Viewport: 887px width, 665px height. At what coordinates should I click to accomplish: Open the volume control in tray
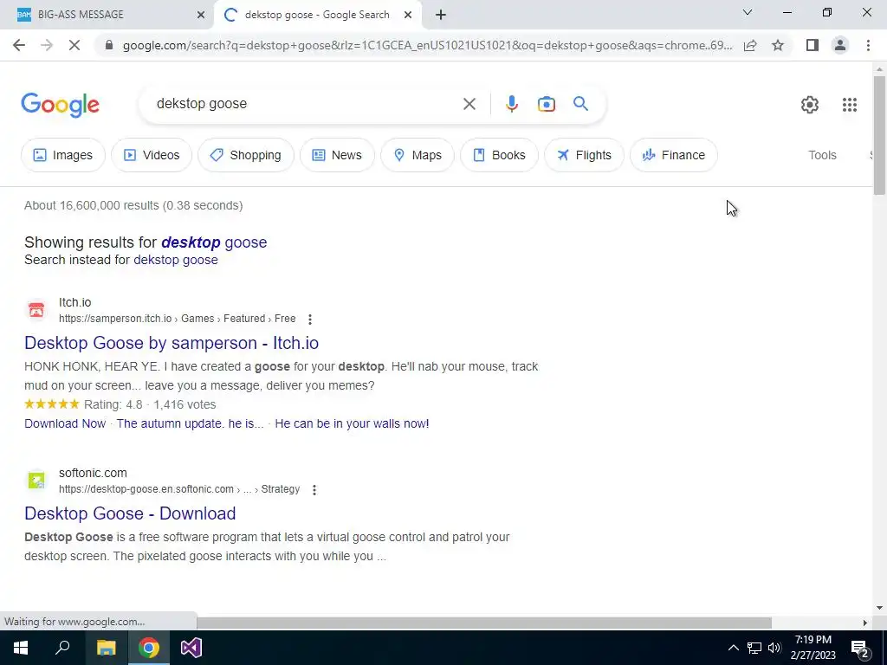[774, 648]
